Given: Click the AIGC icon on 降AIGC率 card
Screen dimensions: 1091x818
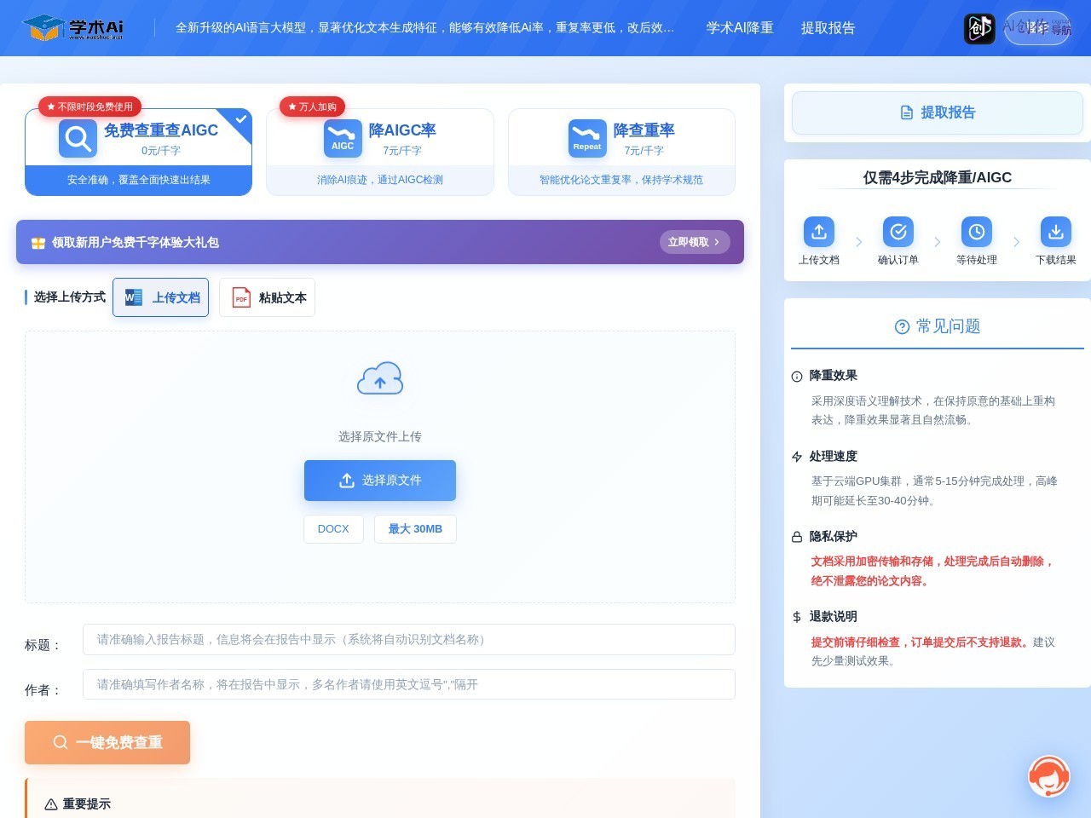Looking at the screenshot, I should 343,138.
